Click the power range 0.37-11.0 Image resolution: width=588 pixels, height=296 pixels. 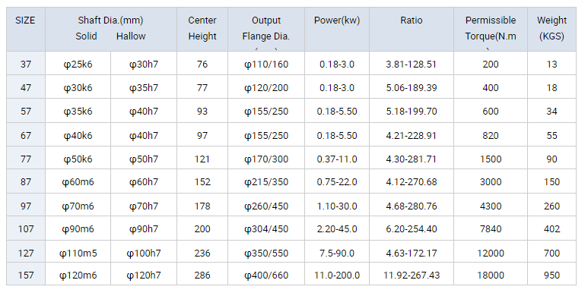tap(337, 159)
